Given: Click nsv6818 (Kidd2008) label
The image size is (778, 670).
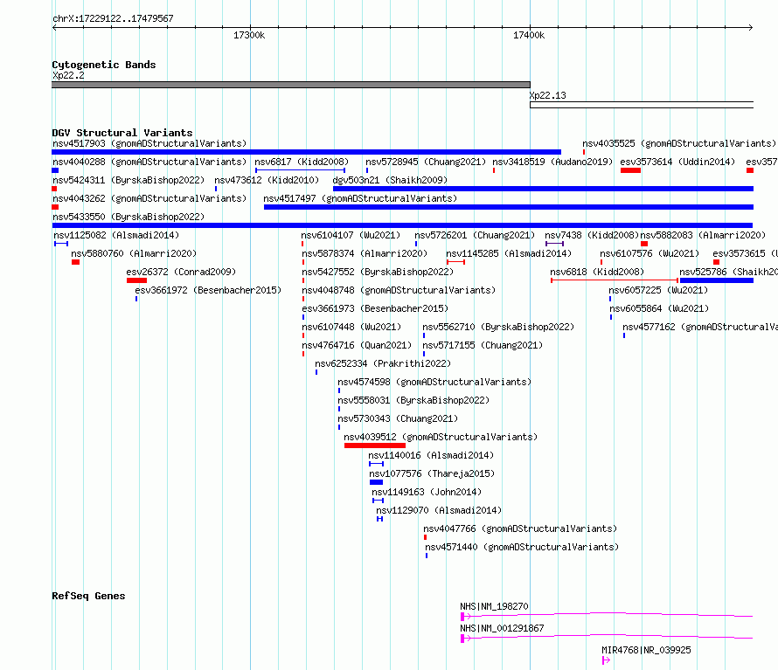Looking at the screenshot, I should 597,273.
